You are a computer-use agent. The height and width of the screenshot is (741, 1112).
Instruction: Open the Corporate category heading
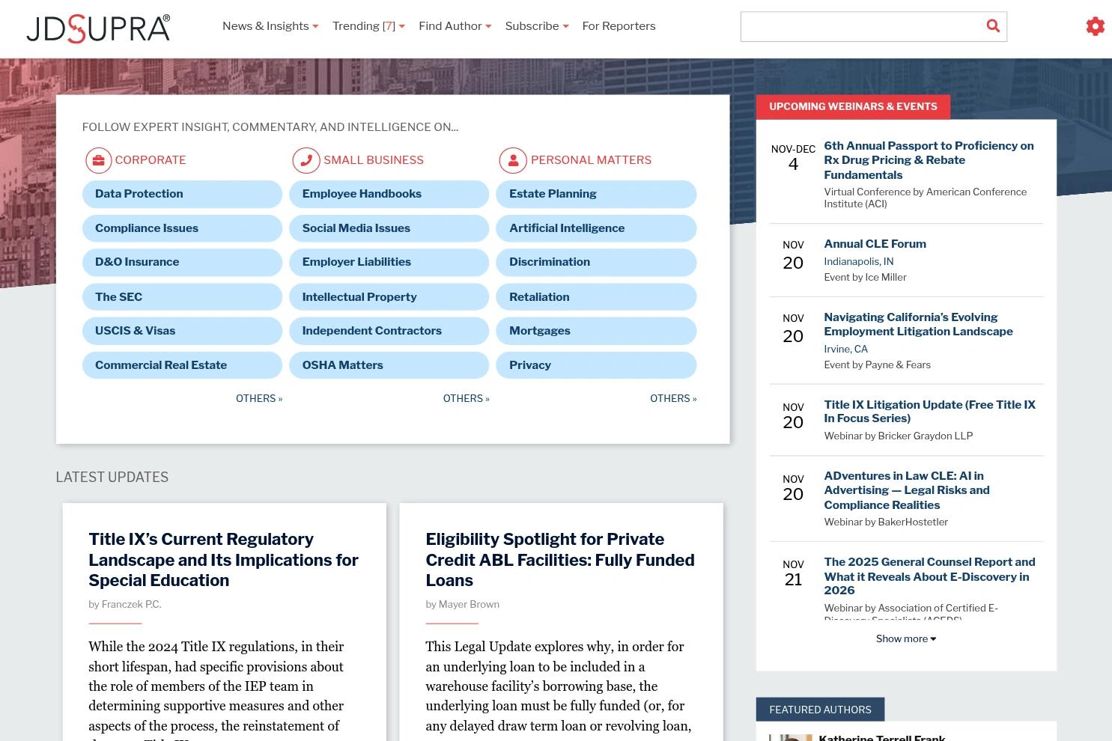(x=150, y=160)
